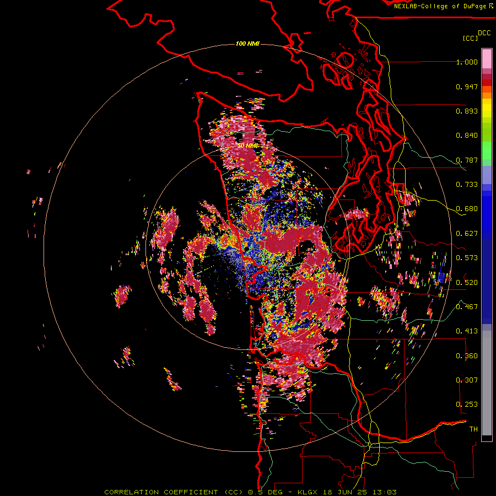The image size is (496, 496).
Task: Click the 50 NMI range ring label
Action: click(247, 145)
